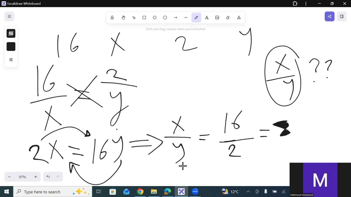Open Task View on the taskbar
Image resolution: width=351 pixels, height=197 pixels.
99,192
